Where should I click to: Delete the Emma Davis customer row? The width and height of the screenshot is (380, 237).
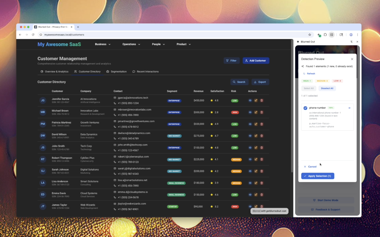pos(262,195)
